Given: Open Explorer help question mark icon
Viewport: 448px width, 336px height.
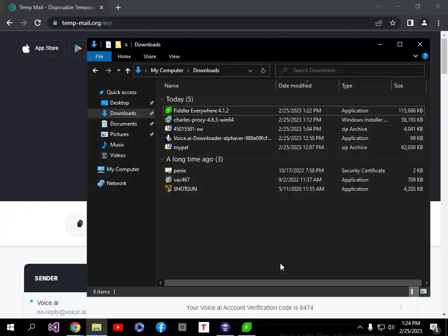Looking at the screenshot, I should 425,56.
